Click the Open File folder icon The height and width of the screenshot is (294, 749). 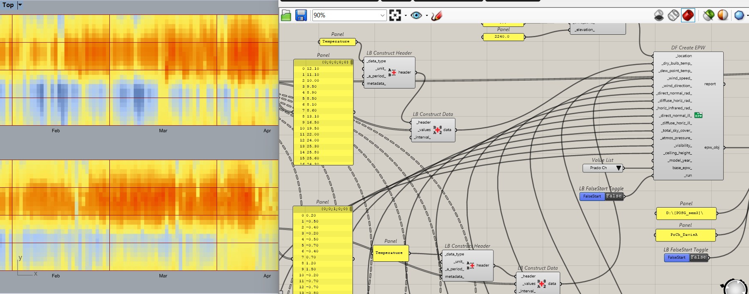coord(286,16)
